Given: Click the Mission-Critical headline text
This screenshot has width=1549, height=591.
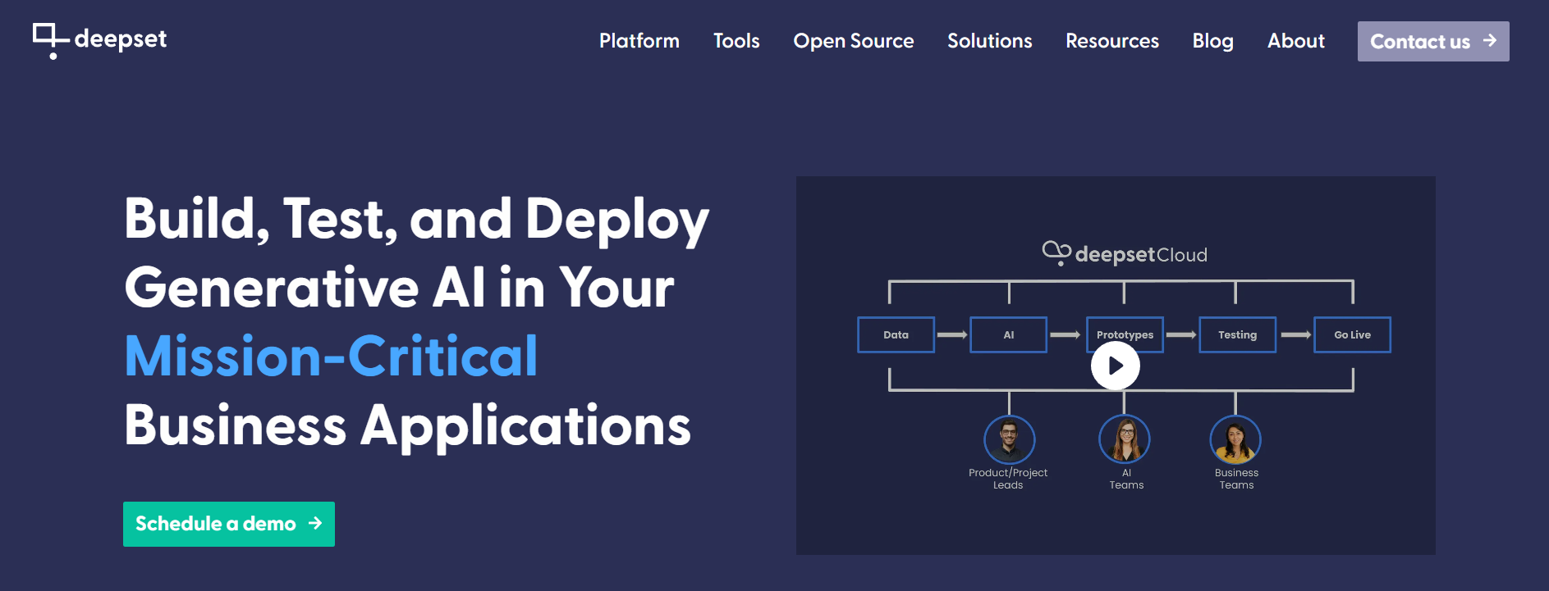Looking at the screenshot, I should 331,357.
